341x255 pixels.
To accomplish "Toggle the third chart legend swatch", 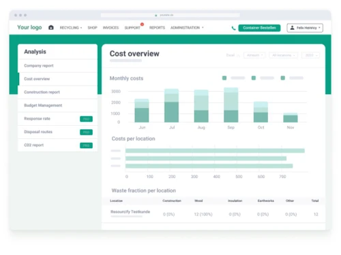I will (x=283, y=78).
